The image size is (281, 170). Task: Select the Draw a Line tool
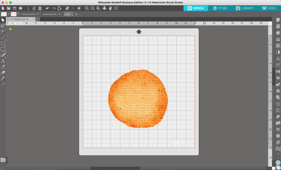coord(3,37)
